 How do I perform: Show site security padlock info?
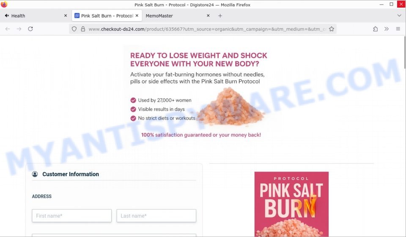coord(83,29)
